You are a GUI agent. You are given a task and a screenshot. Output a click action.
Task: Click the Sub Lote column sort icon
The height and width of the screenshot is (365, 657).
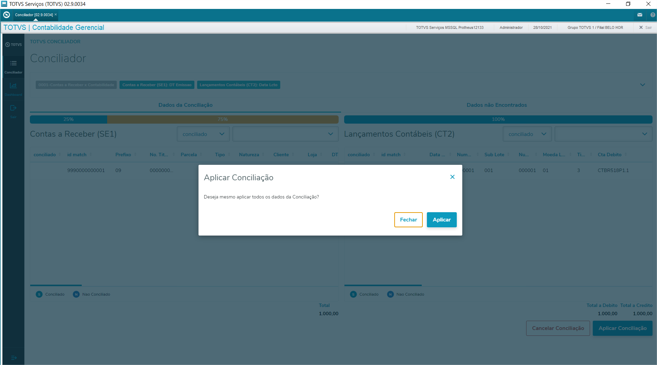508,155
